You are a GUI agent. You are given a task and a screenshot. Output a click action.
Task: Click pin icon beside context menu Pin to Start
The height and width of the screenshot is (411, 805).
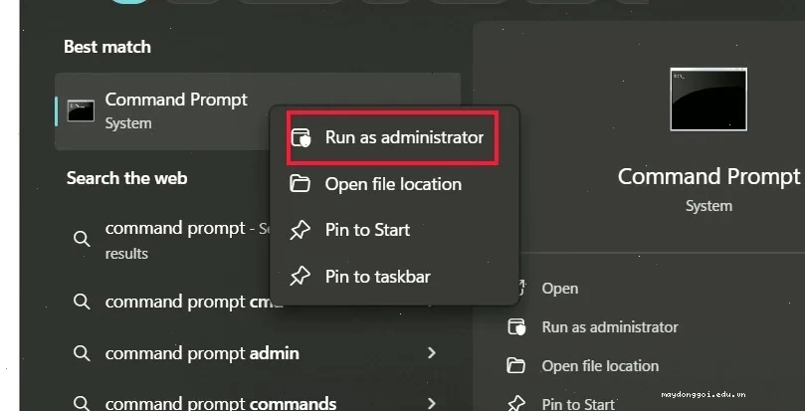pyautogui.click(x=300, y=230)
